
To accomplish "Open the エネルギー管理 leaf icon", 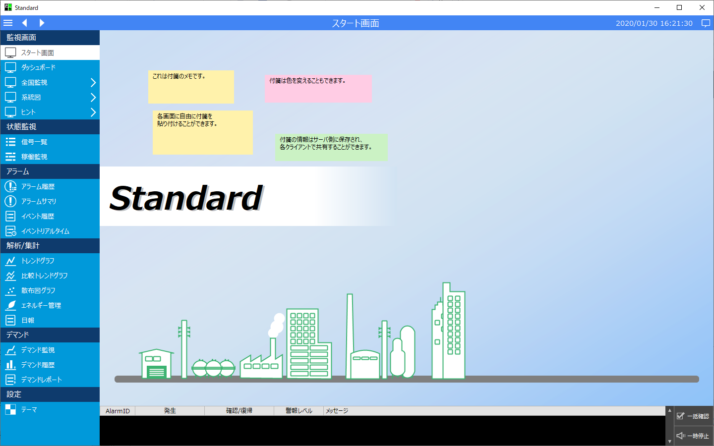I will [10, 305].
